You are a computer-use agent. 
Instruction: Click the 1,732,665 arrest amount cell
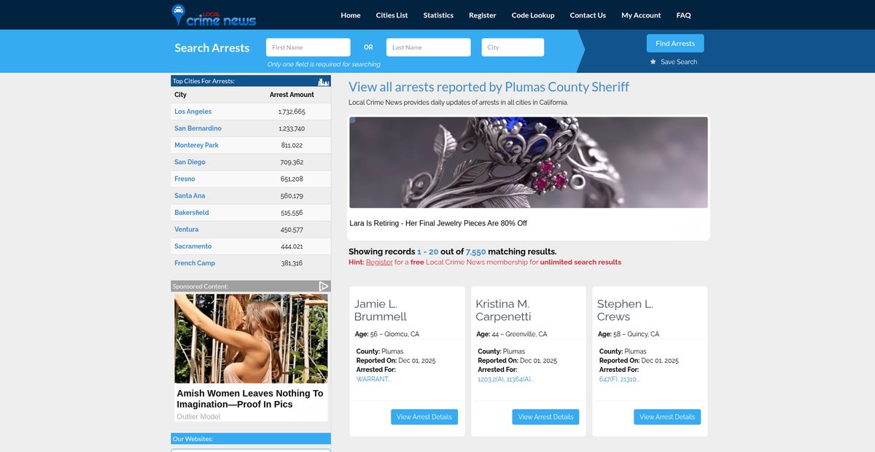click(x=292, y=112)
